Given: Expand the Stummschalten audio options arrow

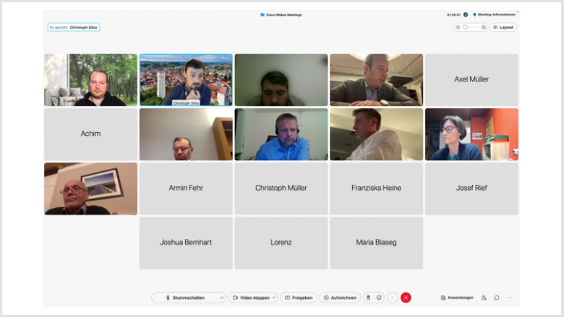Looking at the screenshot, I should click(x=221, y=298).
